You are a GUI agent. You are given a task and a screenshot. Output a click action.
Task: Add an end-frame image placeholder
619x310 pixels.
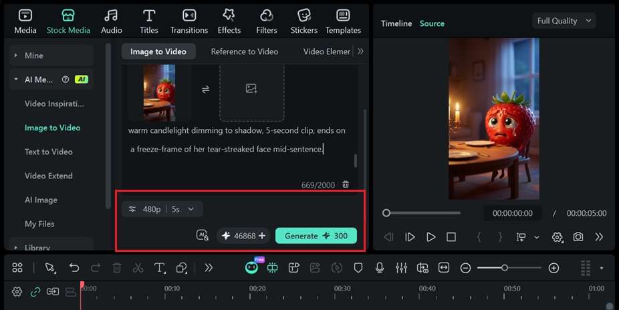[252, 93]
